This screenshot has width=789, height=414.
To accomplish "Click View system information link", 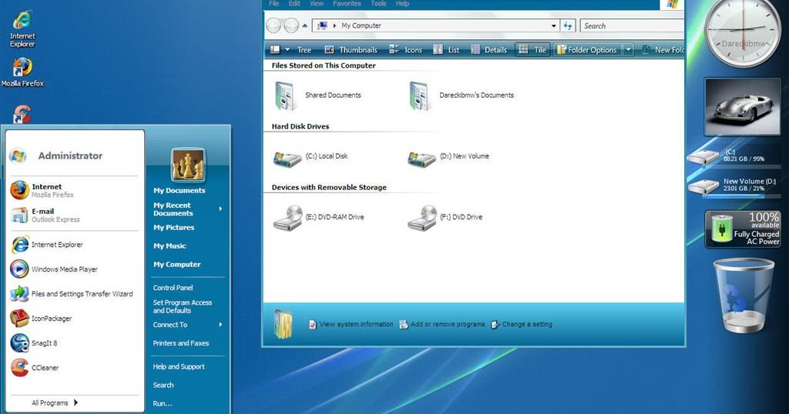I will click(351, 325).
